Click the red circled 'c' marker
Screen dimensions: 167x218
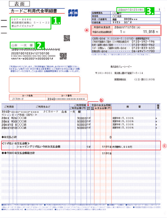pos(164,146)
